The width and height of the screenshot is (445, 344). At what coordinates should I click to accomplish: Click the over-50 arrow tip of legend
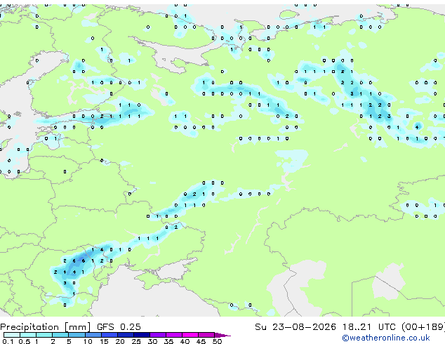(x=222, y=335)
